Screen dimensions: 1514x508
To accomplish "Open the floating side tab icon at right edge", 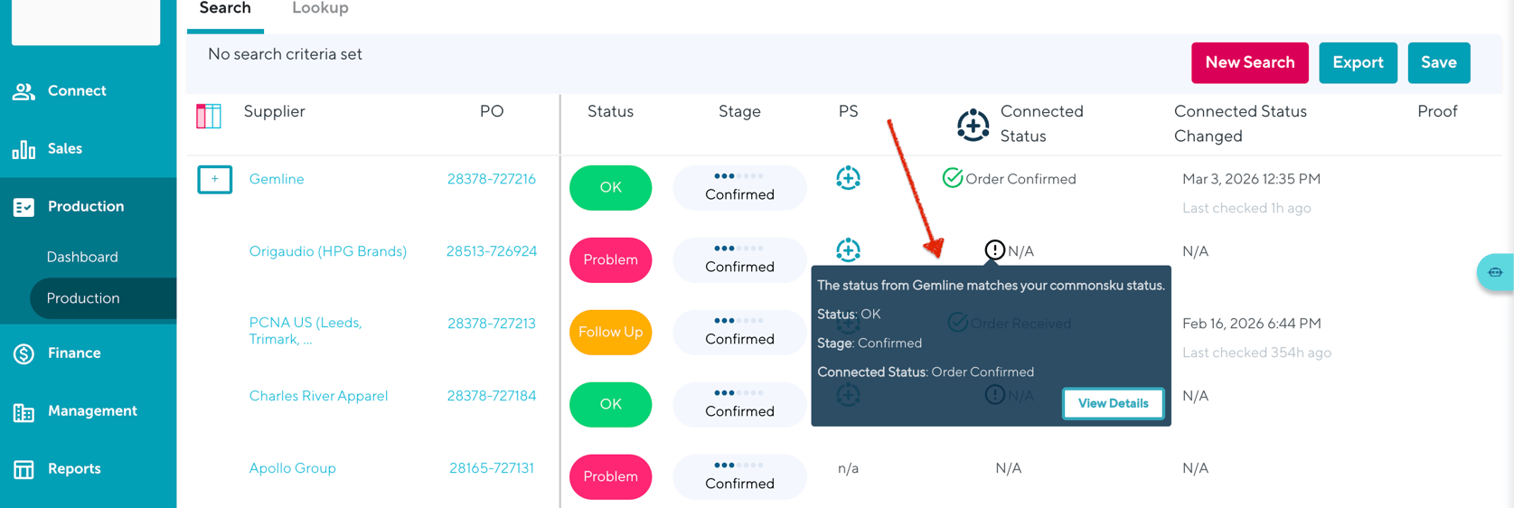I will (1496, 272).
